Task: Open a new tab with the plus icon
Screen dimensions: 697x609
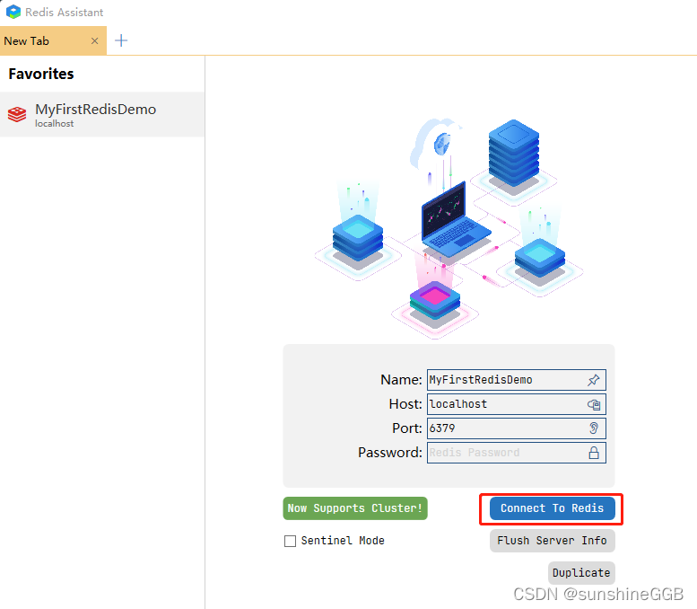Action: click(x=121, y=41)
